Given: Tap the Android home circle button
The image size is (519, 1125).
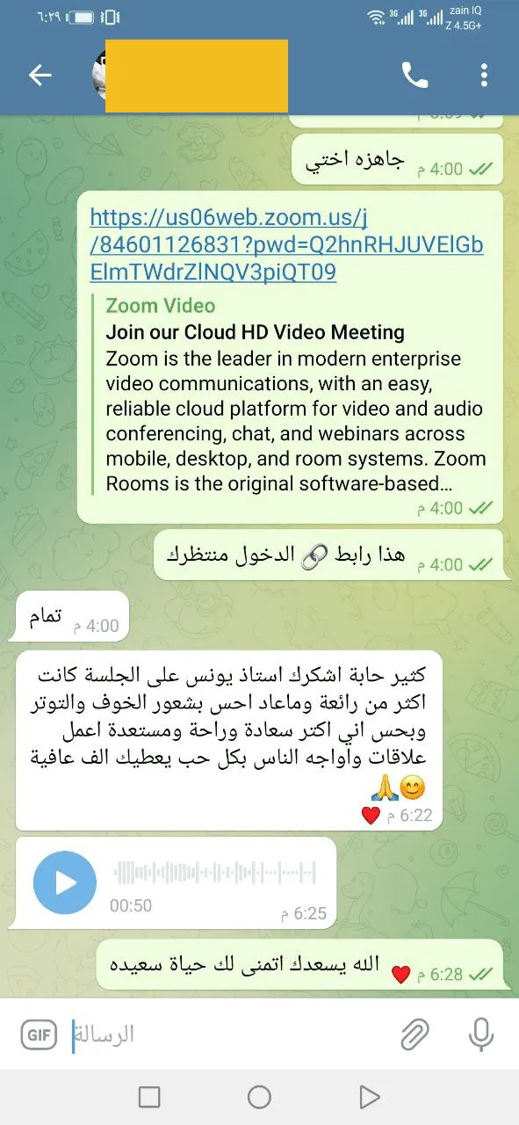Looking at the screenshot, I should (259, 1097).
